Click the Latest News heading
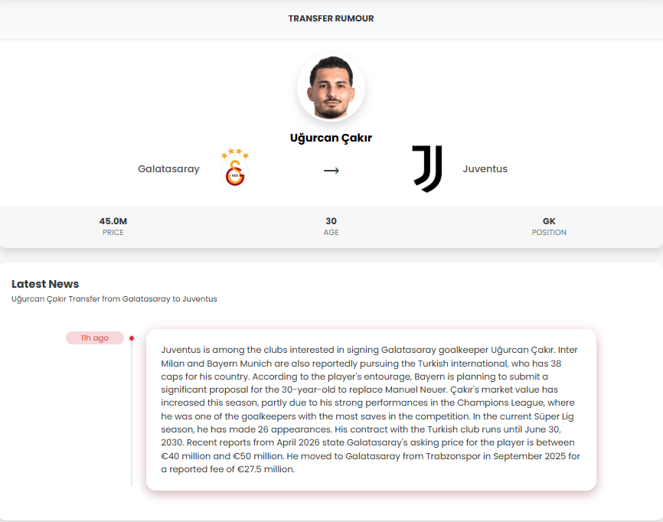 [x=45, y=284]
